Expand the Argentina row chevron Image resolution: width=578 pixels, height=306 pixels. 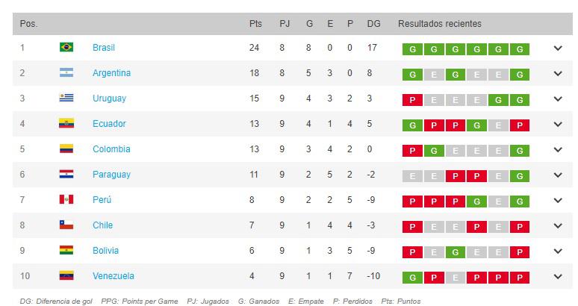(558, 74)
